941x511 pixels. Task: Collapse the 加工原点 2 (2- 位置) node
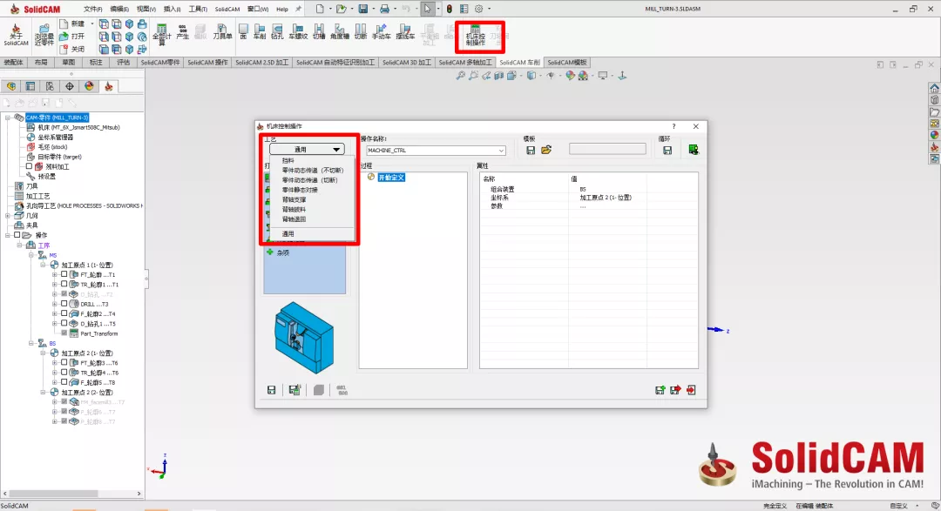(44, 393)
